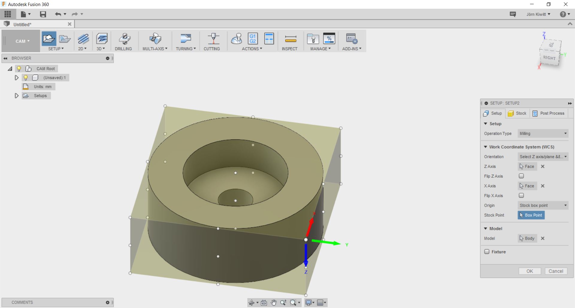Open the Orientation dropdown

pos(543,157)
